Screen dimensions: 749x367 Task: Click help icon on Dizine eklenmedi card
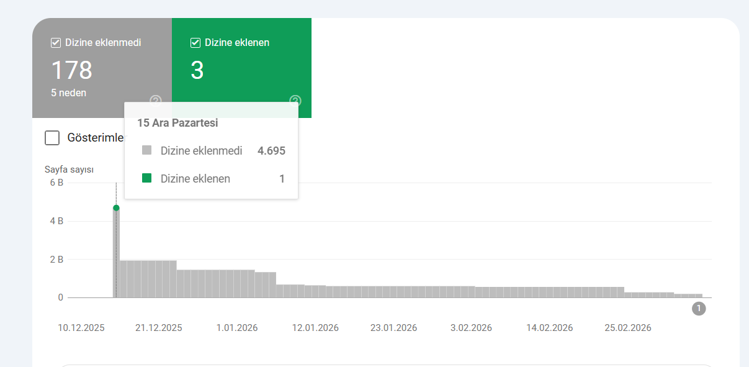(156, 101)
